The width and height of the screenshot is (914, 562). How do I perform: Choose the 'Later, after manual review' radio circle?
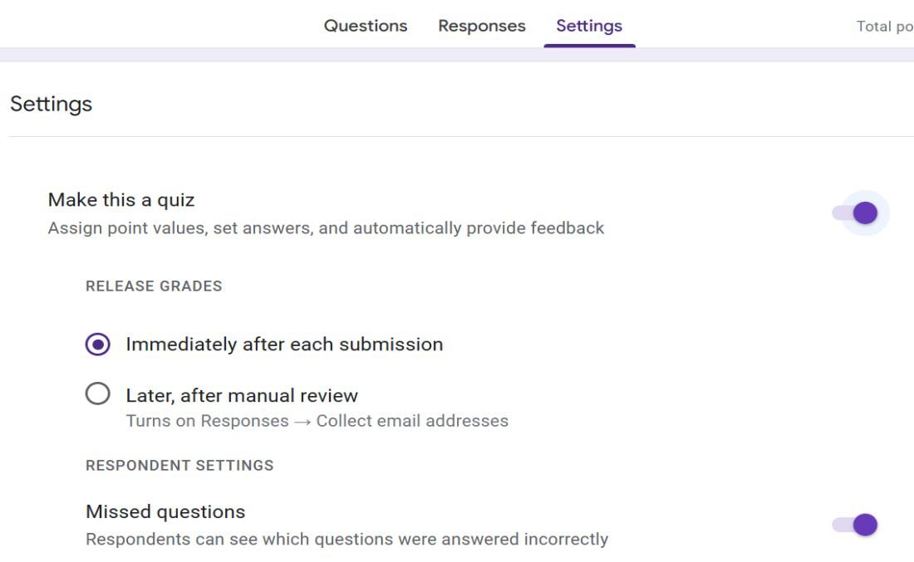click(x=97, y=394)
